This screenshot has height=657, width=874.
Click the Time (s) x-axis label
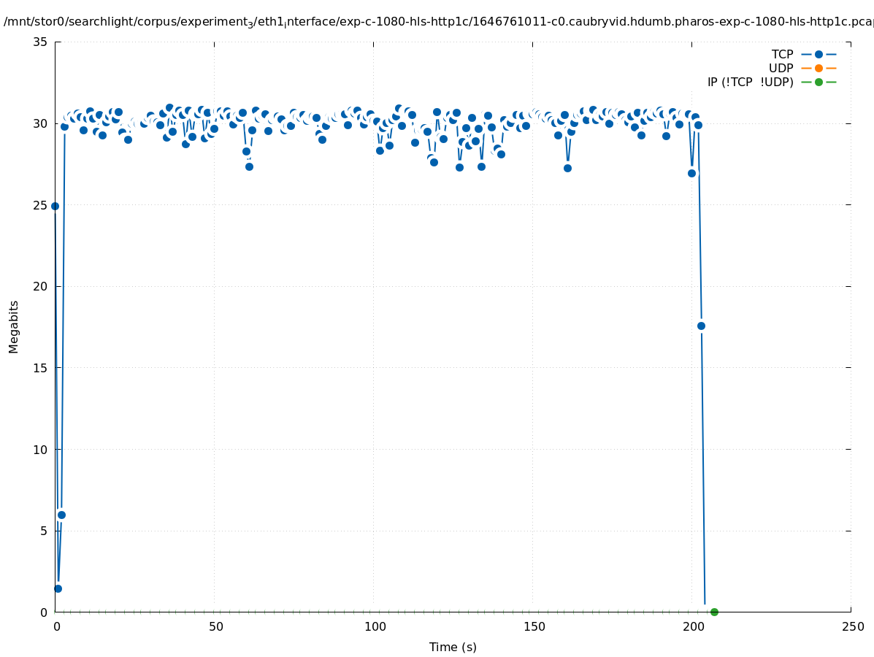453,647
